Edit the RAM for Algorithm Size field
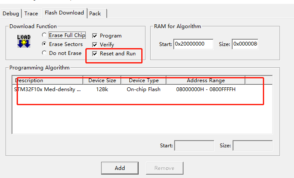This screenshot has width=294, height=178. pos(245,44)
